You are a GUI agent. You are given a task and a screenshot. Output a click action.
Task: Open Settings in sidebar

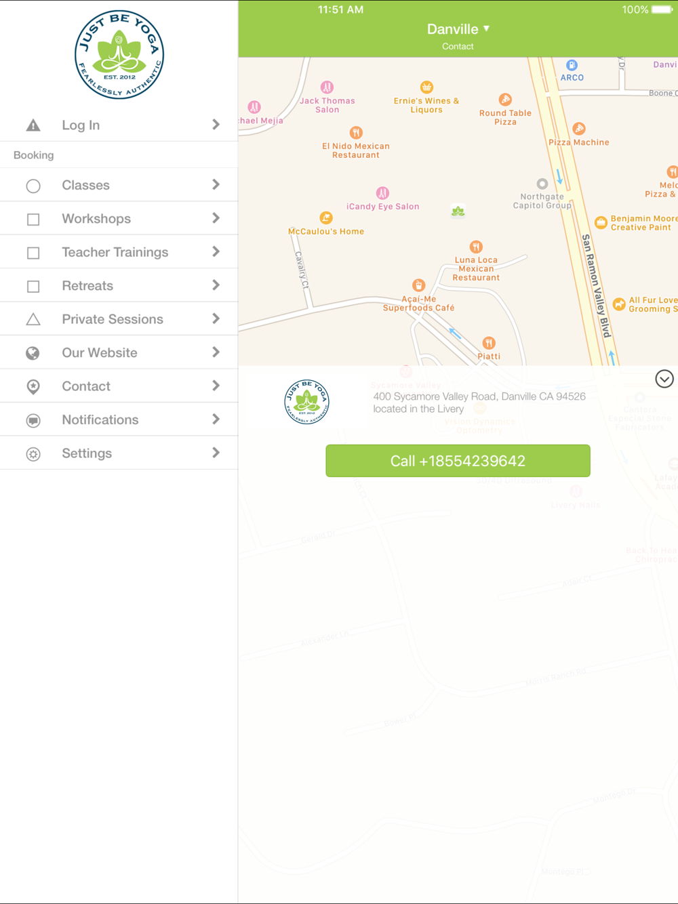119,453
